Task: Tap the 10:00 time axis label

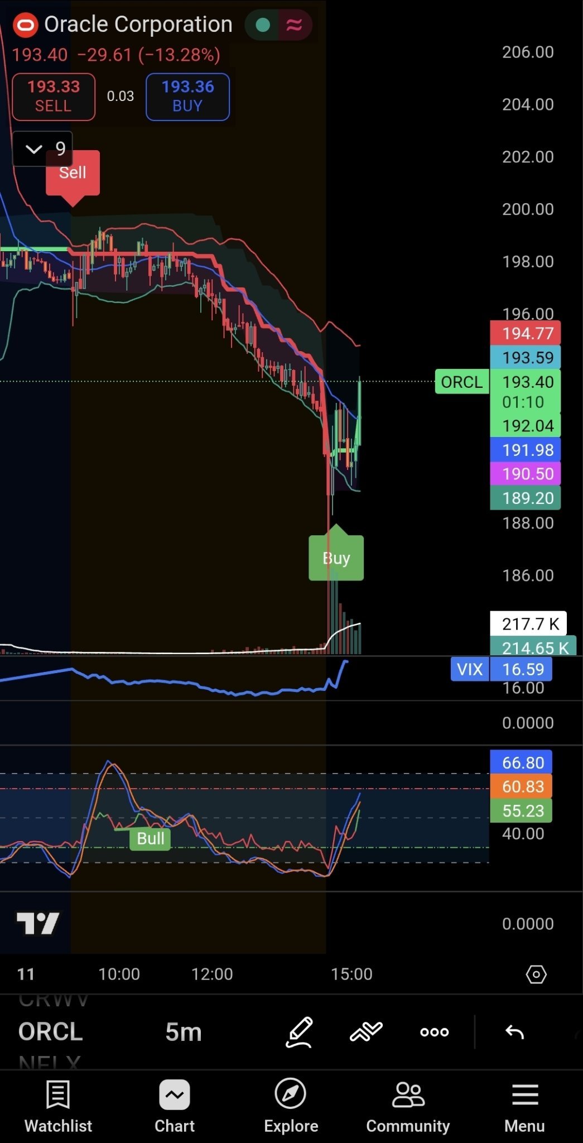Action: point(119,974)
